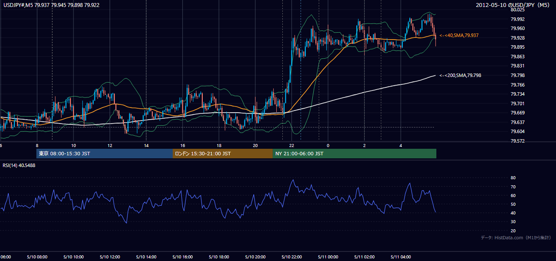Click the 200,SMA,79.798 white label
Viewport: 556px width, 261px height.
460,75
